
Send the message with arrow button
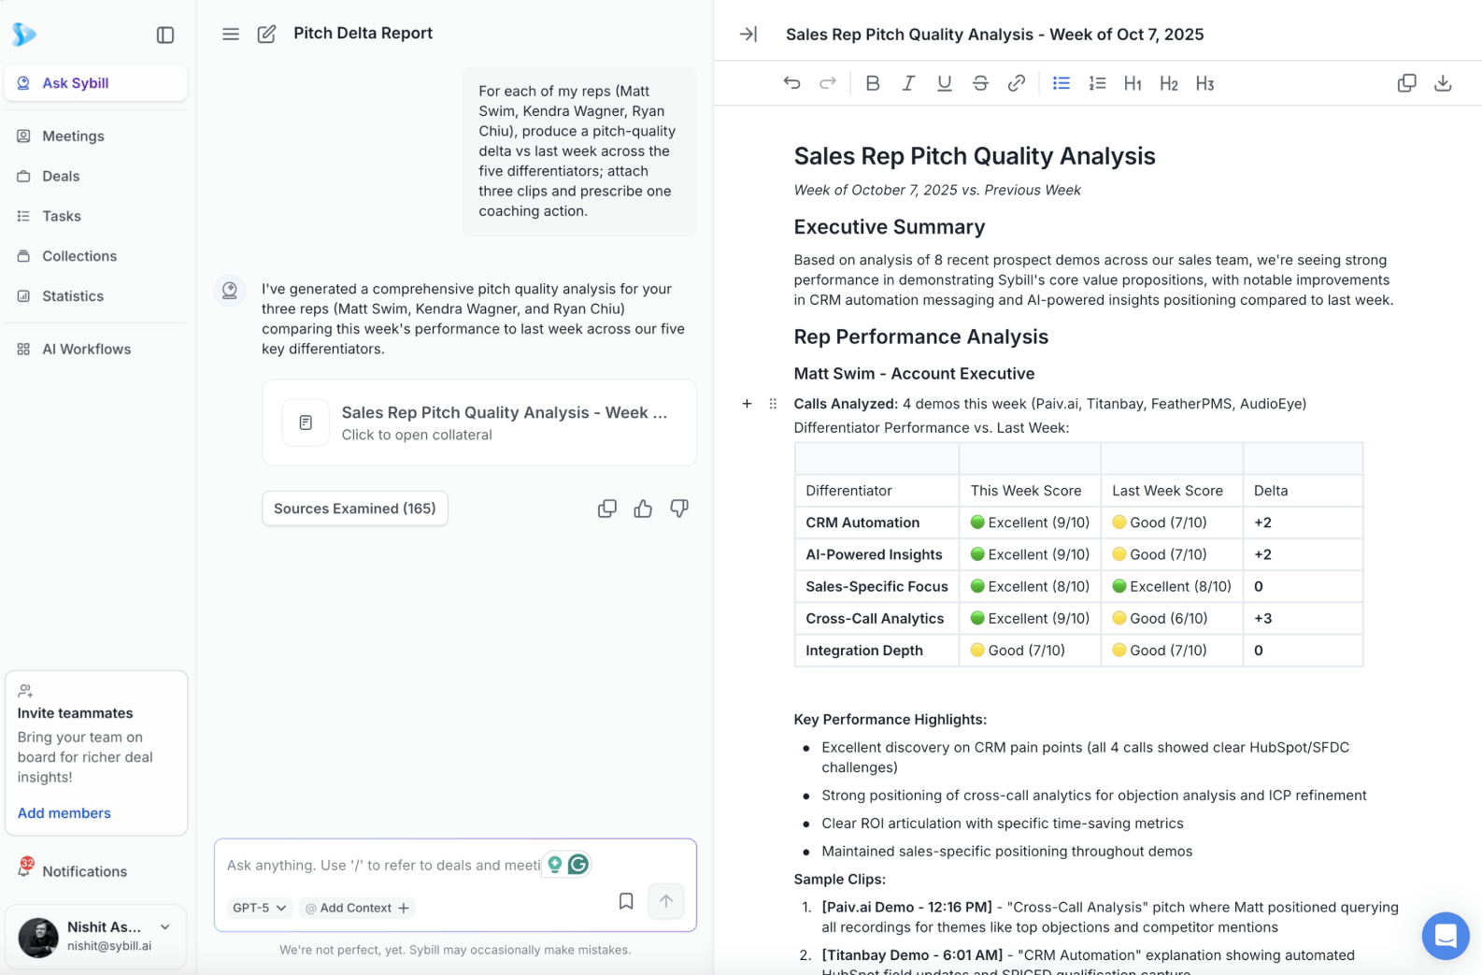(666, 901)
